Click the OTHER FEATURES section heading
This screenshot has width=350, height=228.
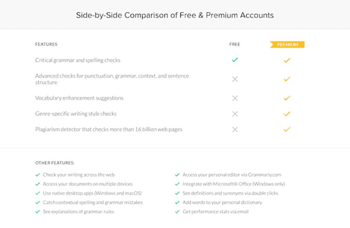click(x=55, y=163)
